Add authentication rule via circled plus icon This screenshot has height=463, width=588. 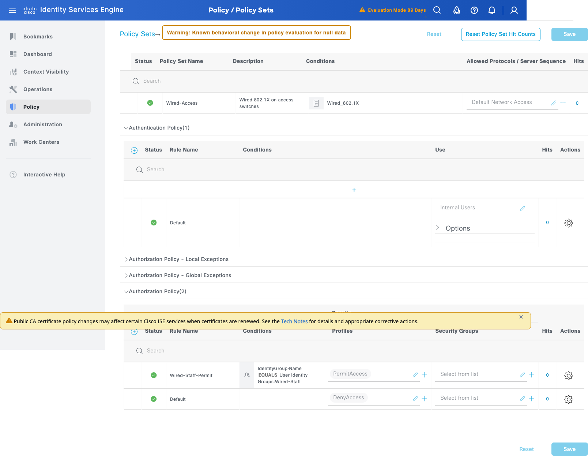134,150
